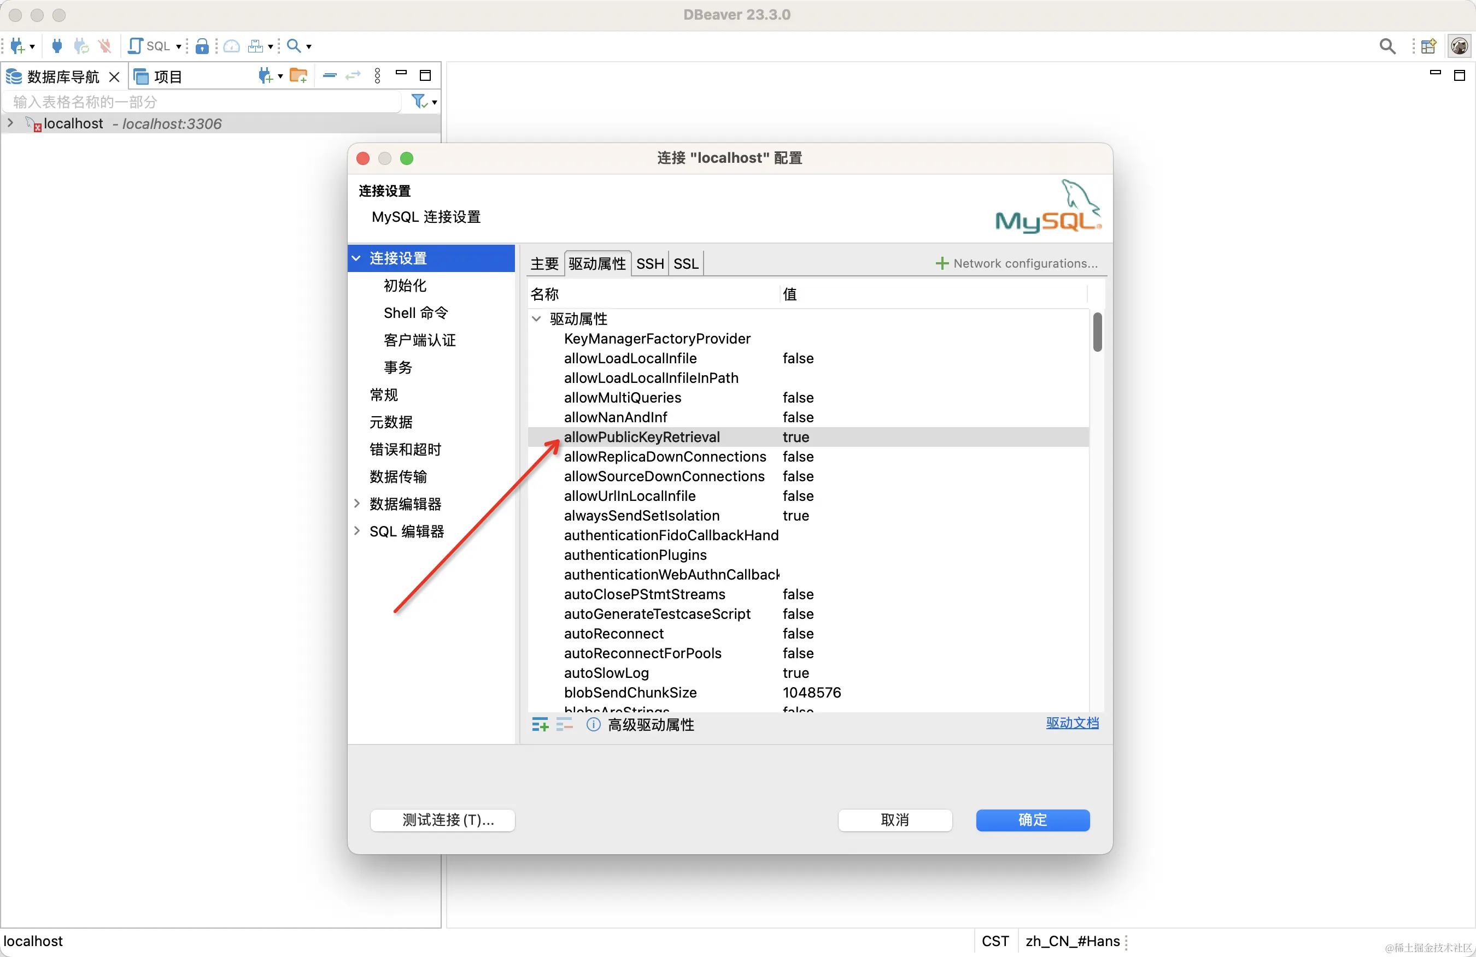Screen dimensions: 1476x957
Task: Click the magnifier search icon in the main toolbar
Action: pyautogui.click(x=294, y=46)
